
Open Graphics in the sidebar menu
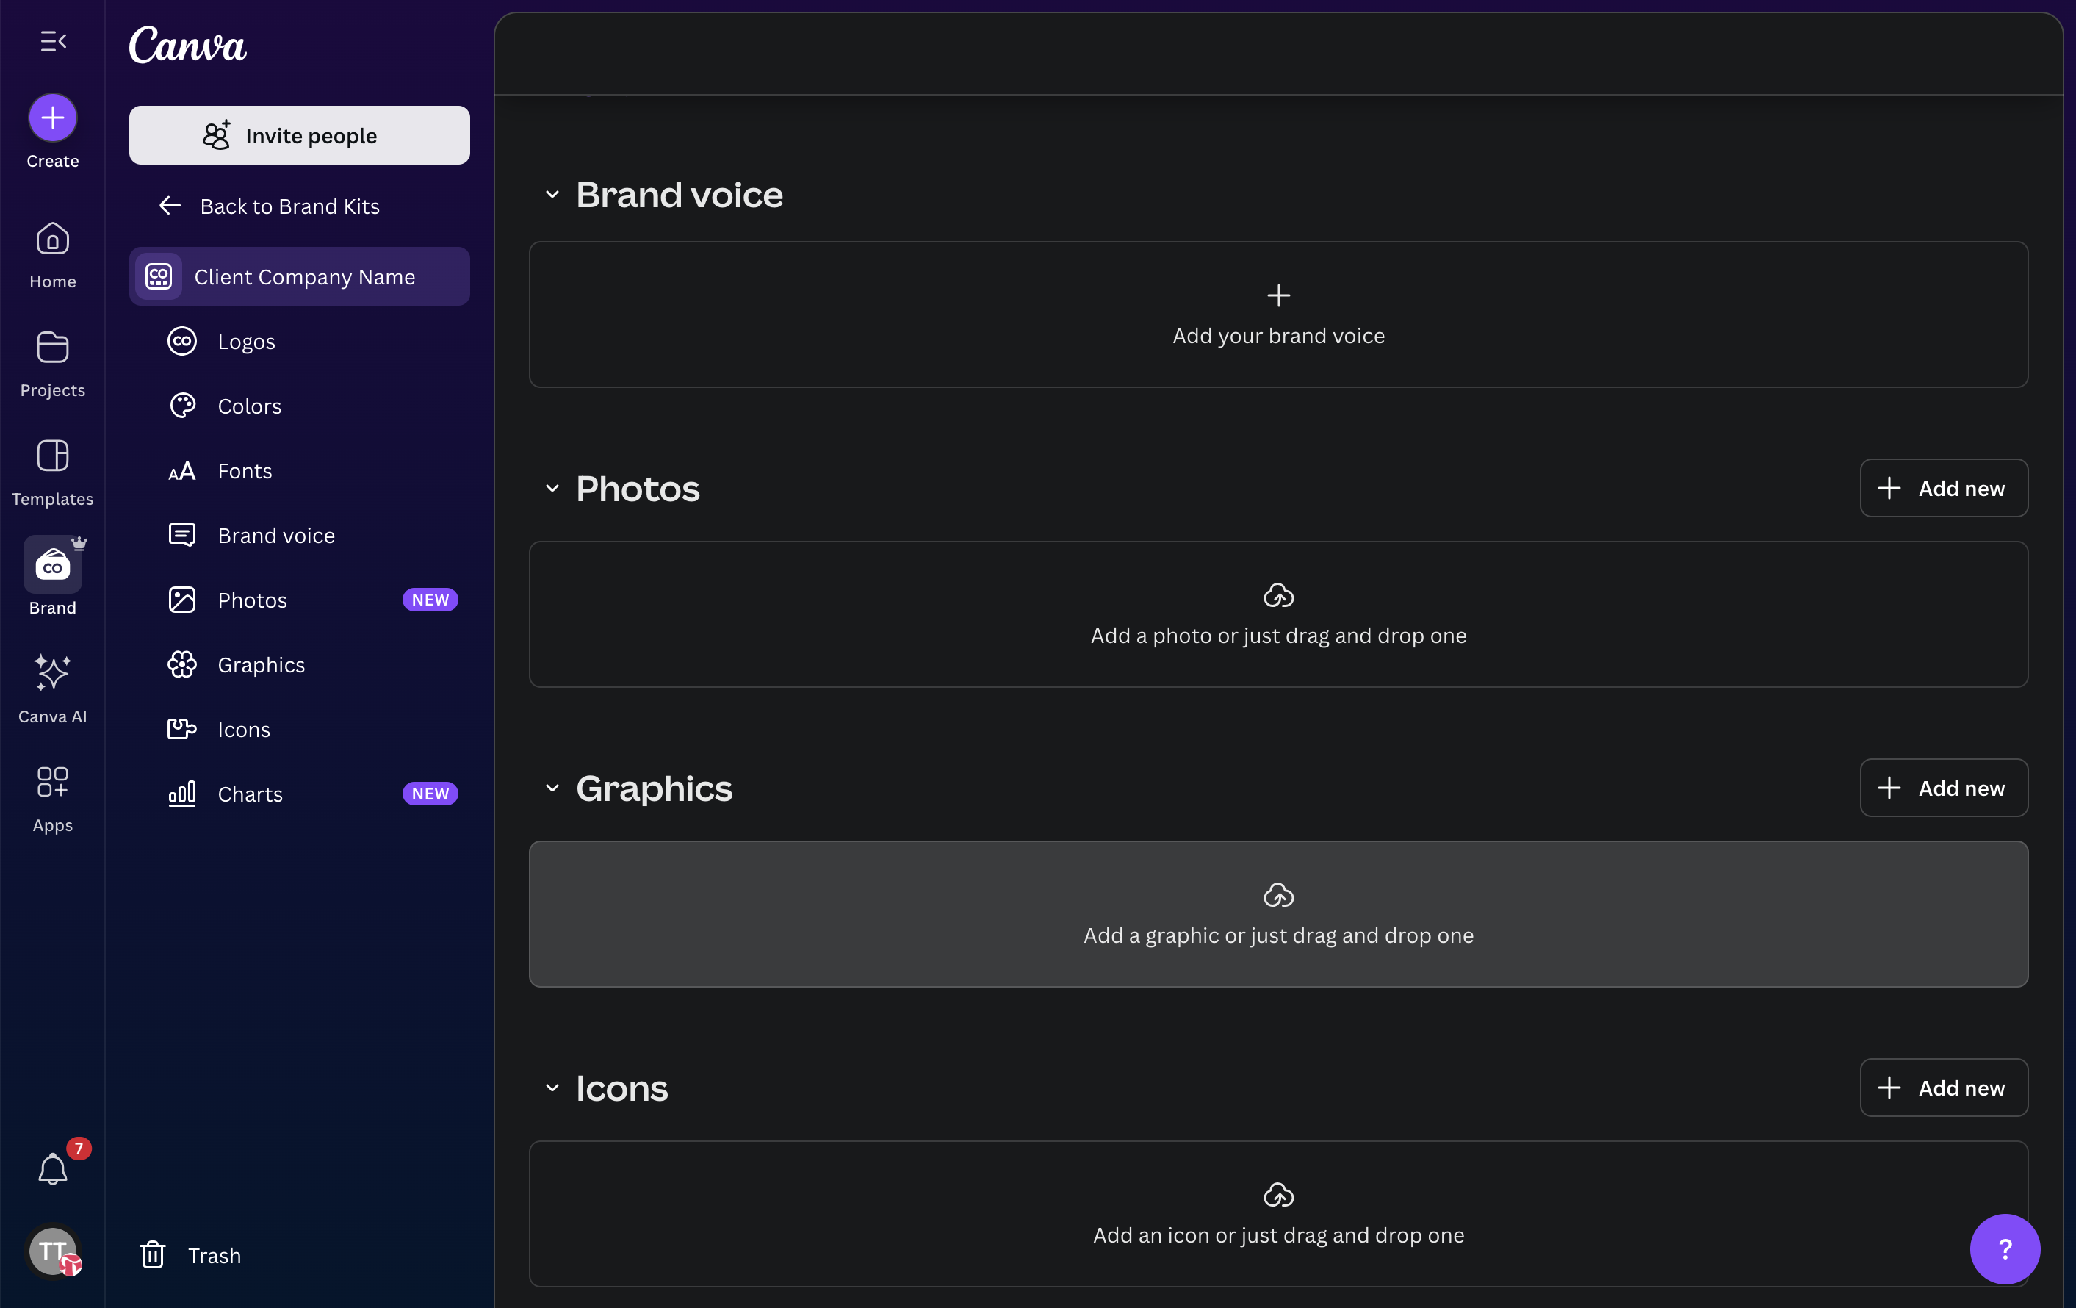(x=299, y=665)
